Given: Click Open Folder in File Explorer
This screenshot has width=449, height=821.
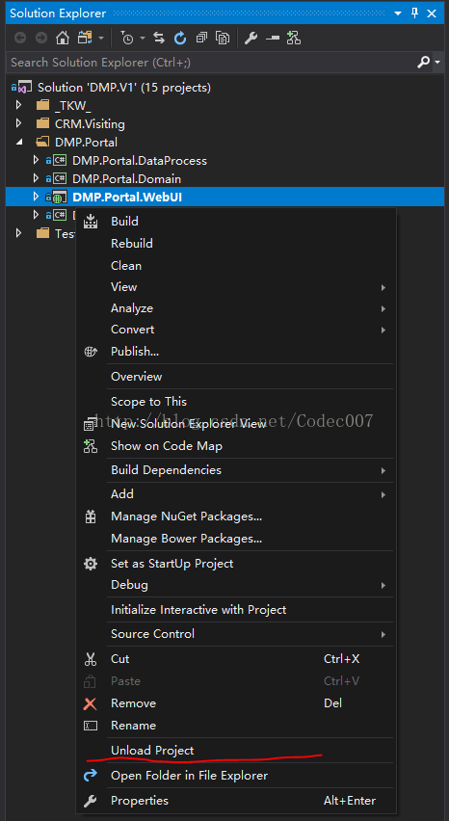Looking at the screenshot, I should tap(235, 776).
